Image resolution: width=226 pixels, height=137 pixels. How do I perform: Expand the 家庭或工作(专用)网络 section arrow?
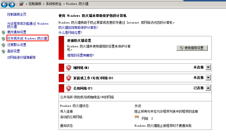(x=208, y=78)
